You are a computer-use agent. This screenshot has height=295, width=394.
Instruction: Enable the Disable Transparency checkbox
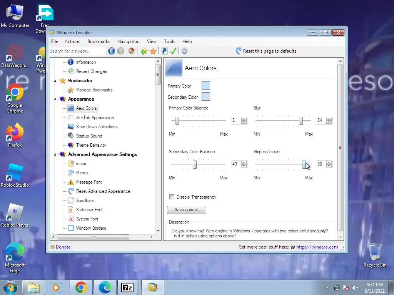click(172, 197)
